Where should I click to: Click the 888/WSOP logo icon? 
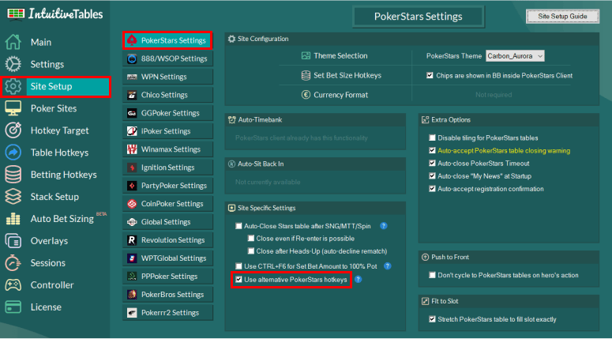point(132,58)
